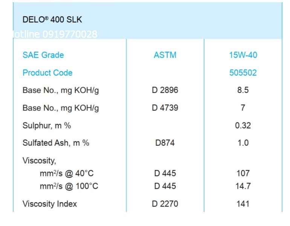The image size is (290, 226).
Task: Click the Hotline 0919770028 watermark text
Action: pos(55,35)
